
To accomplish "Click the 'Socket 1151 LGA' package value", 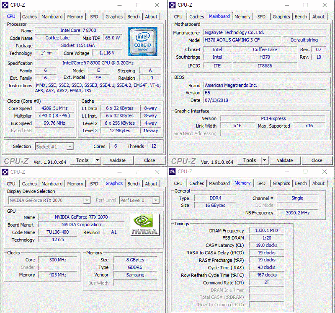I will click(78, 45).
